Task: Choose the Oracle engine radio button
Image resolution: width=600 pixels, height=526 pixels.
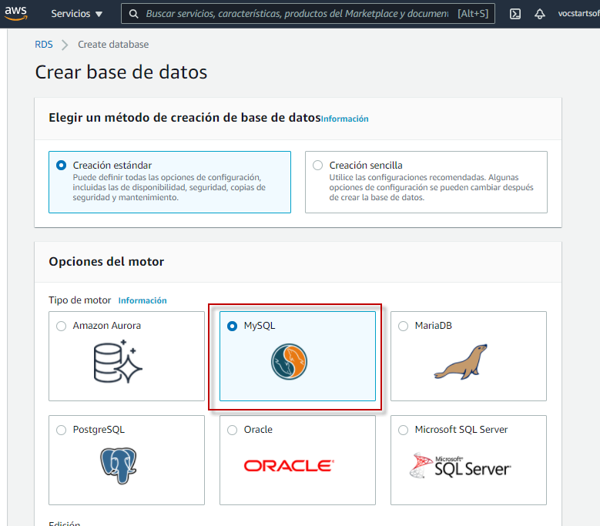Action: coord(233,430)
